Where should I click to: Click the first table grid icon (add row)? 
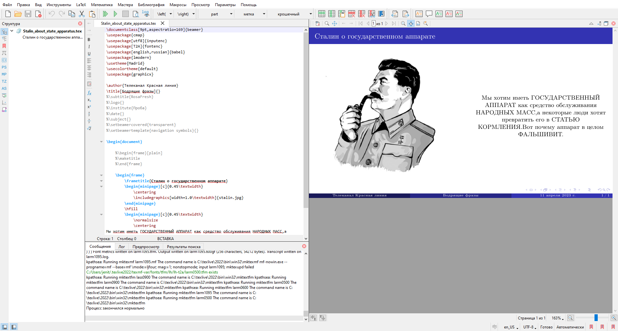pos(322,14)
